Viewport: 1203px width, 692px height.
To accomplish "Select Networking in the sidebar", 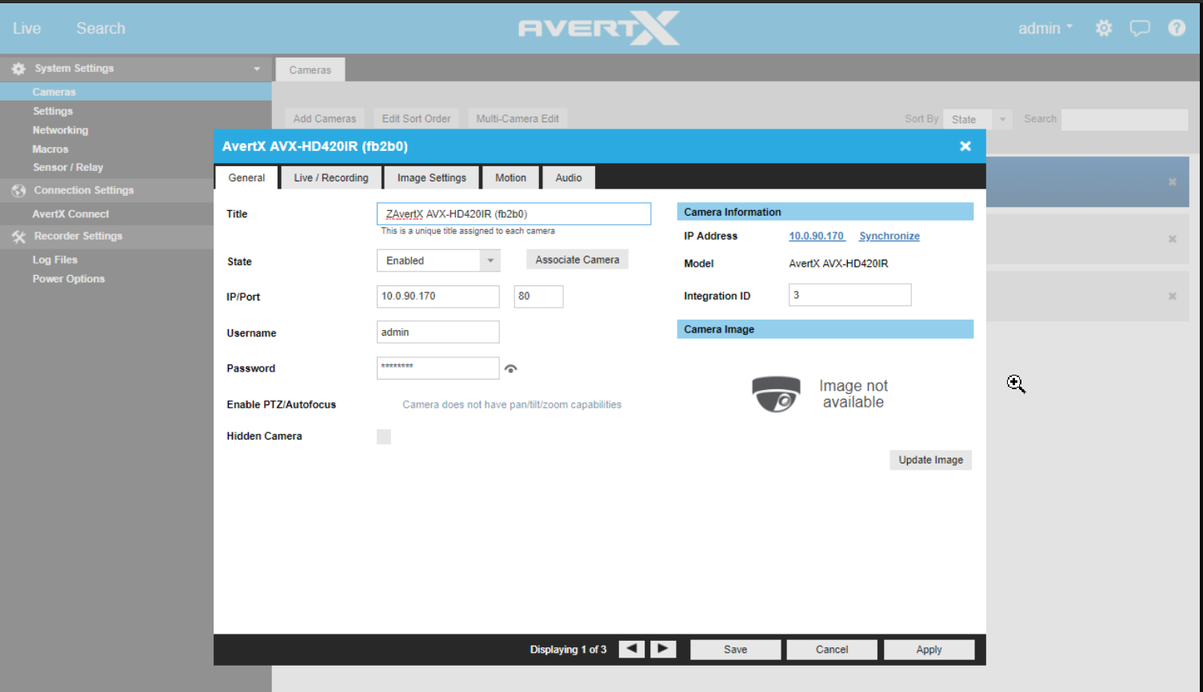I will click(x=61, y=130).
